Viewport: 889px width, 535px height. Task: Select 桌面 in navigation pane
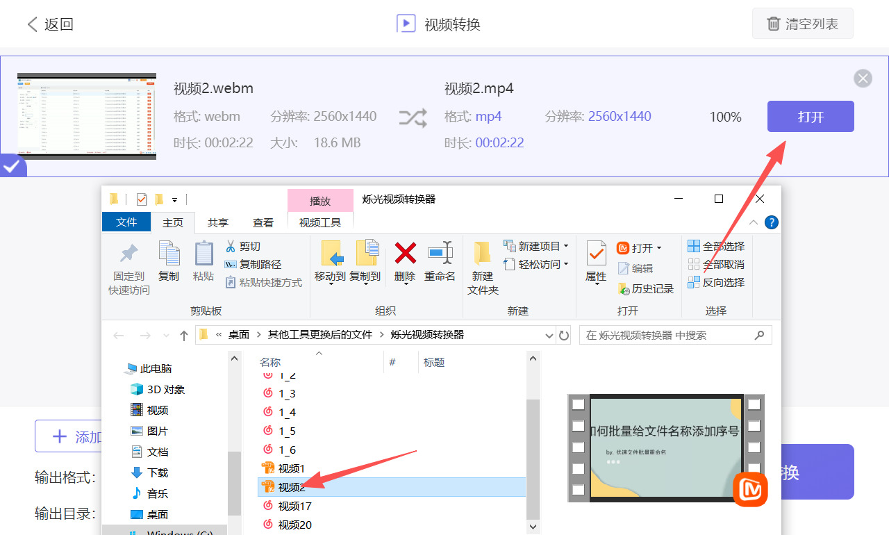pos(149,514)
